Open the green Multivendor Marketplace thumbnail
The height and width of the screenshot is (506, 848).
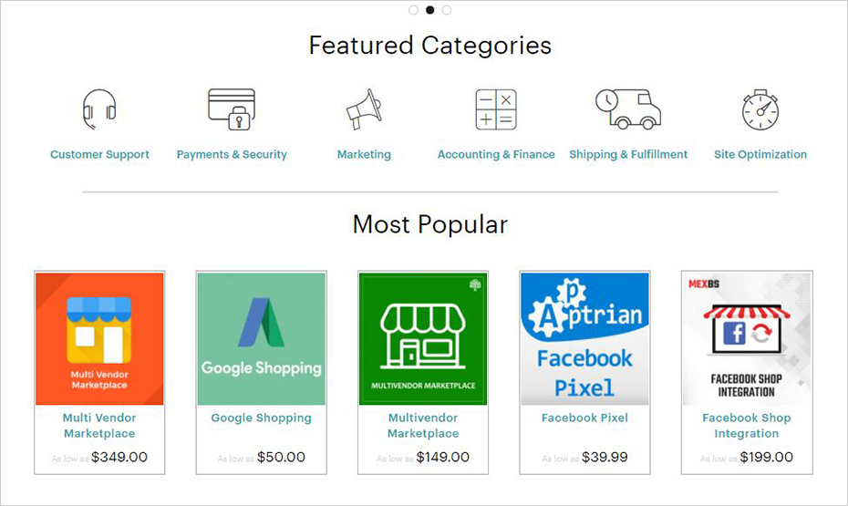click(x=423, y=338)
